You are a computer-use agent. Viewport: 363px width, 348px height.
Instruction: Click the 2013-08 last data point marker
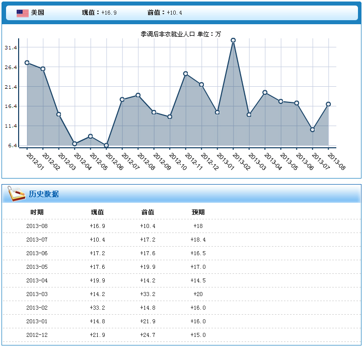(x=328, y=104)
